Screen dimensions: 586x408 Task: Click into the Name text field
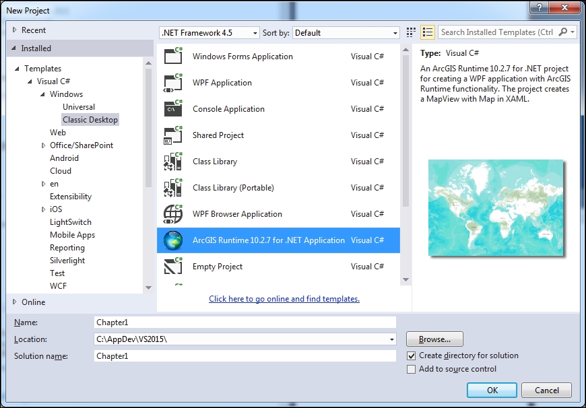[245, 322]
